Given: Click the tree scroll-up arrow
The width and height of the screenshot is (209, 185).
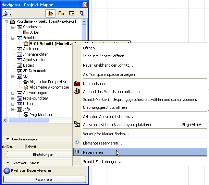Looking at the screenshot, I should point(84,22).
